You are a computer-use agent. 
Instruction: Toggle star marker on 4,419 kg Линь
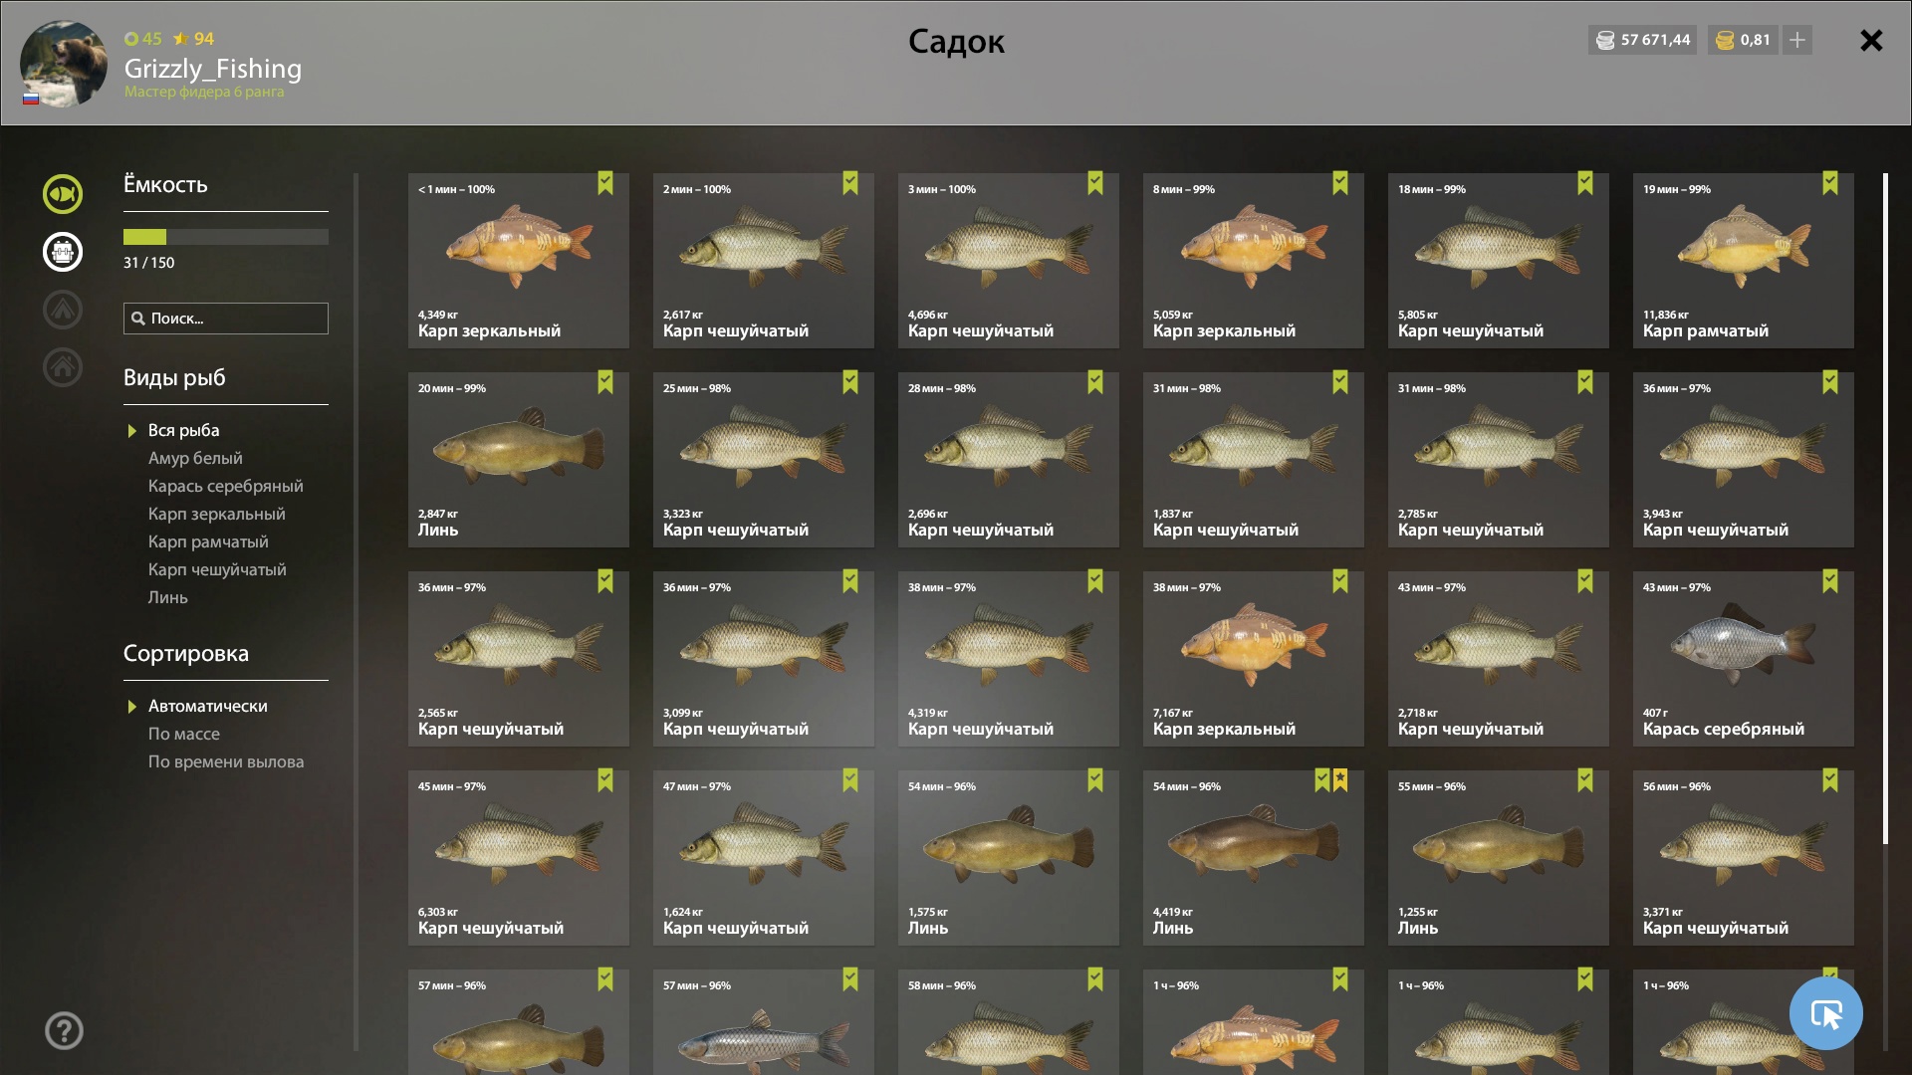(1340, 780)
